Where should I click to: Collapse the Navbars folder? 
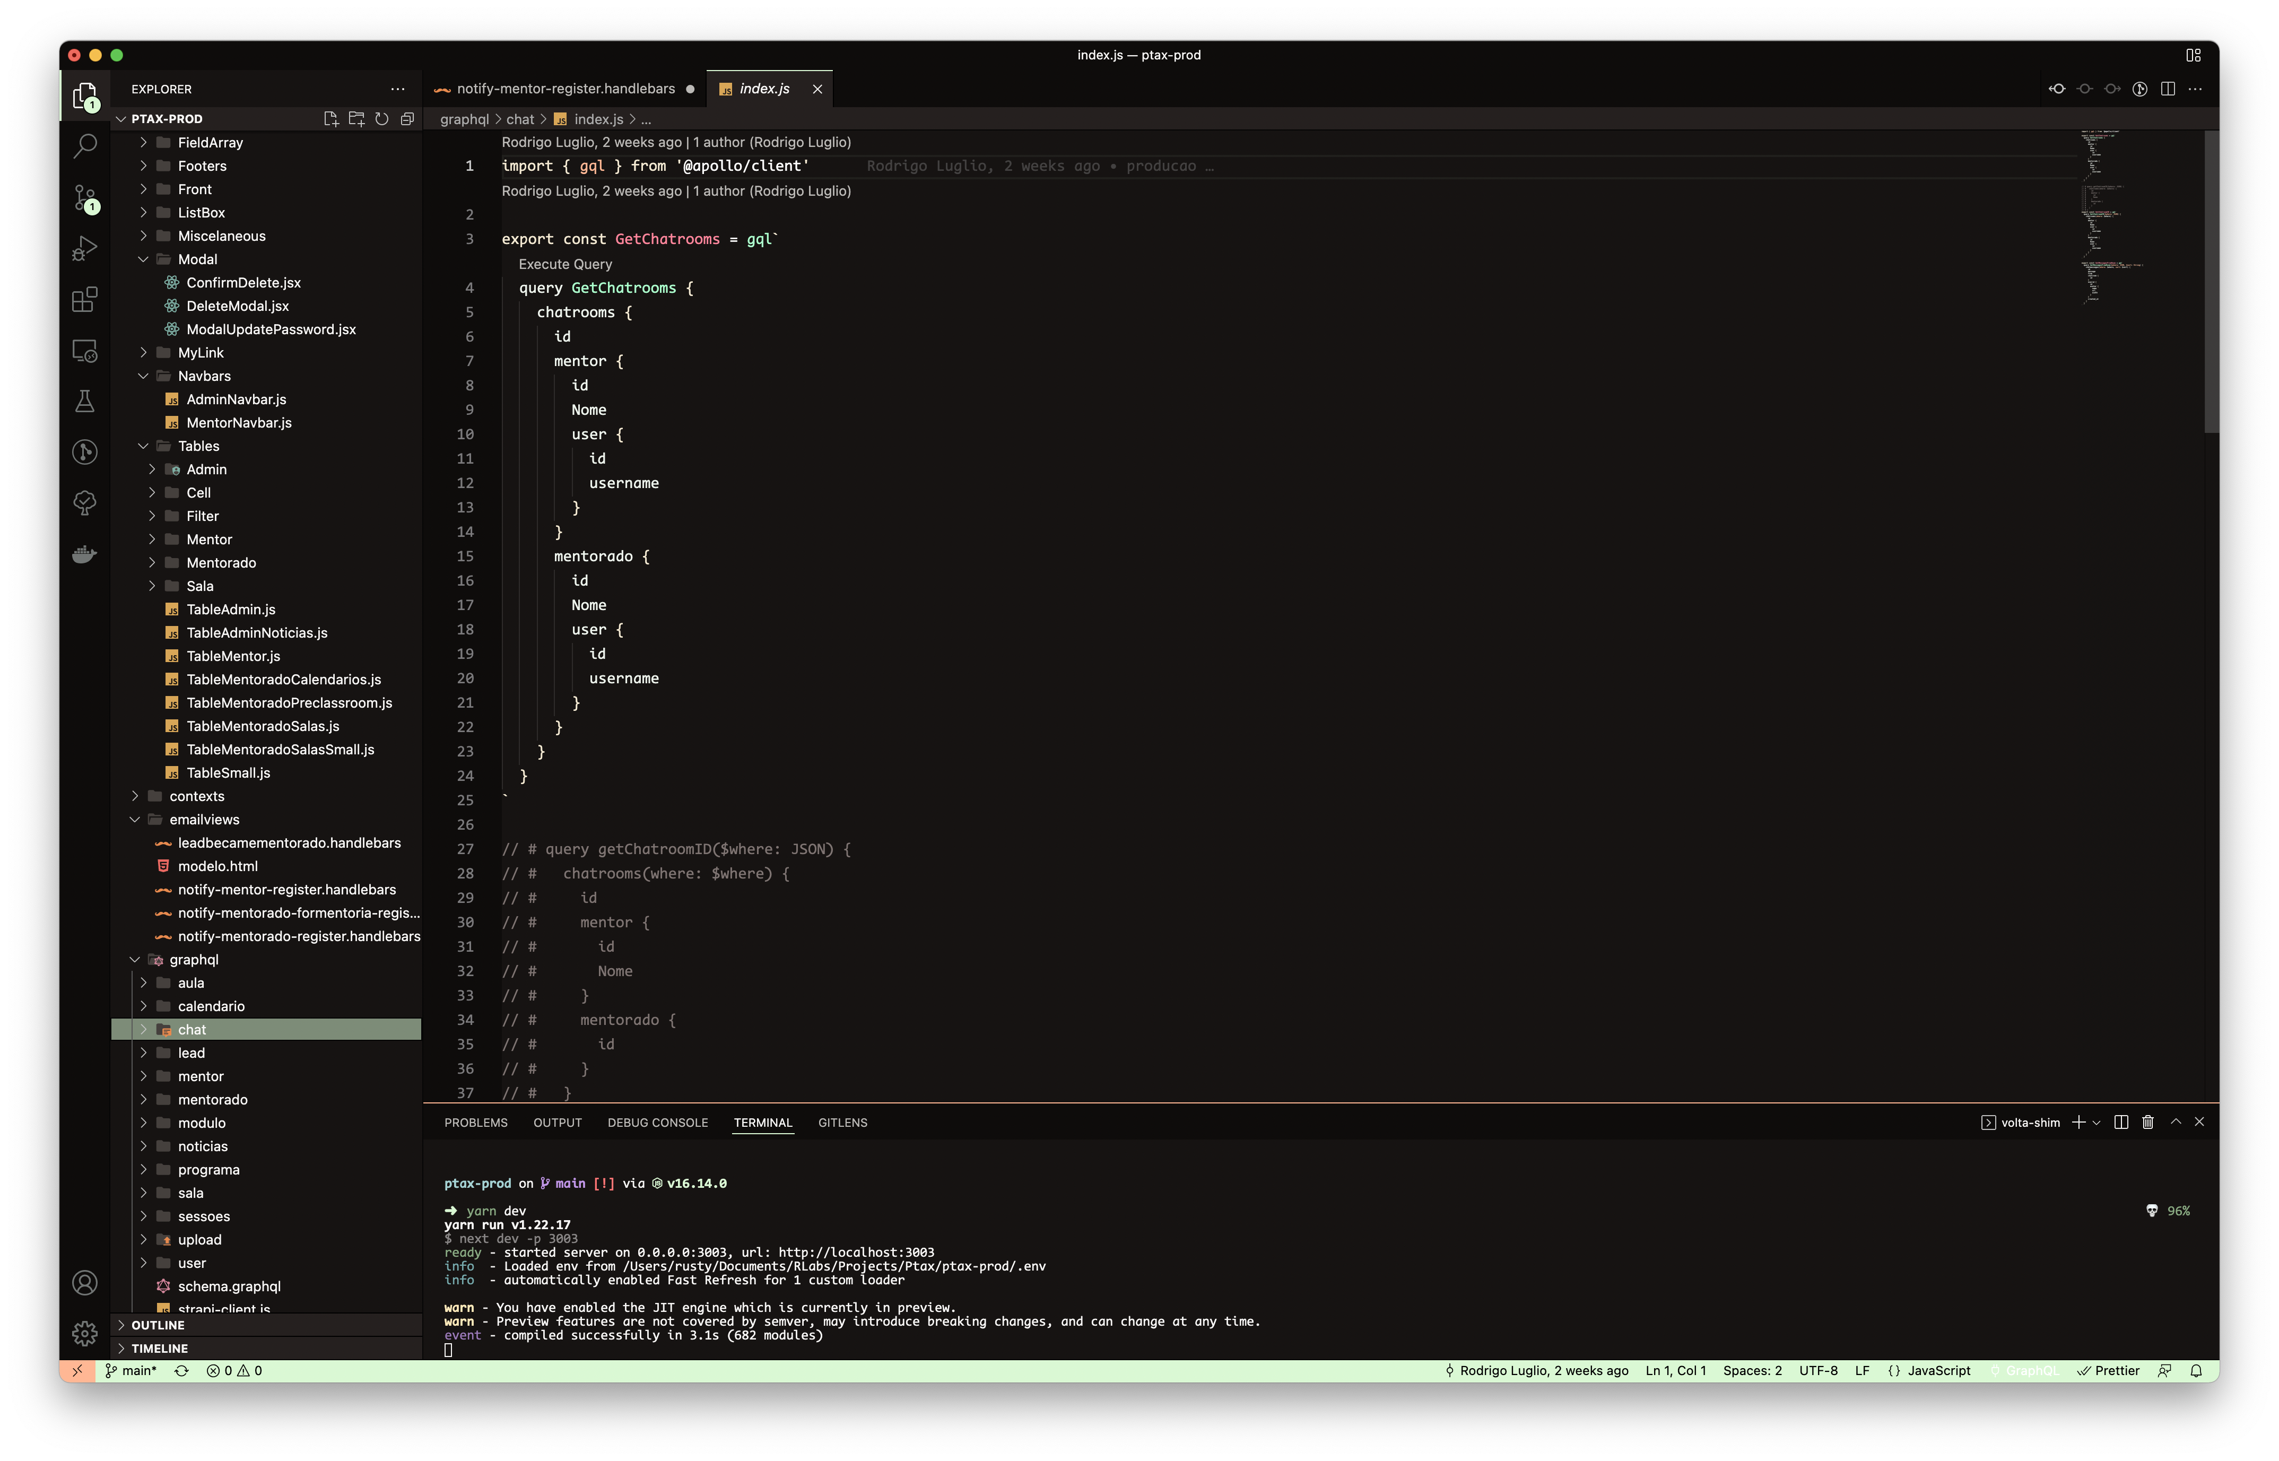tap(204, 376)
